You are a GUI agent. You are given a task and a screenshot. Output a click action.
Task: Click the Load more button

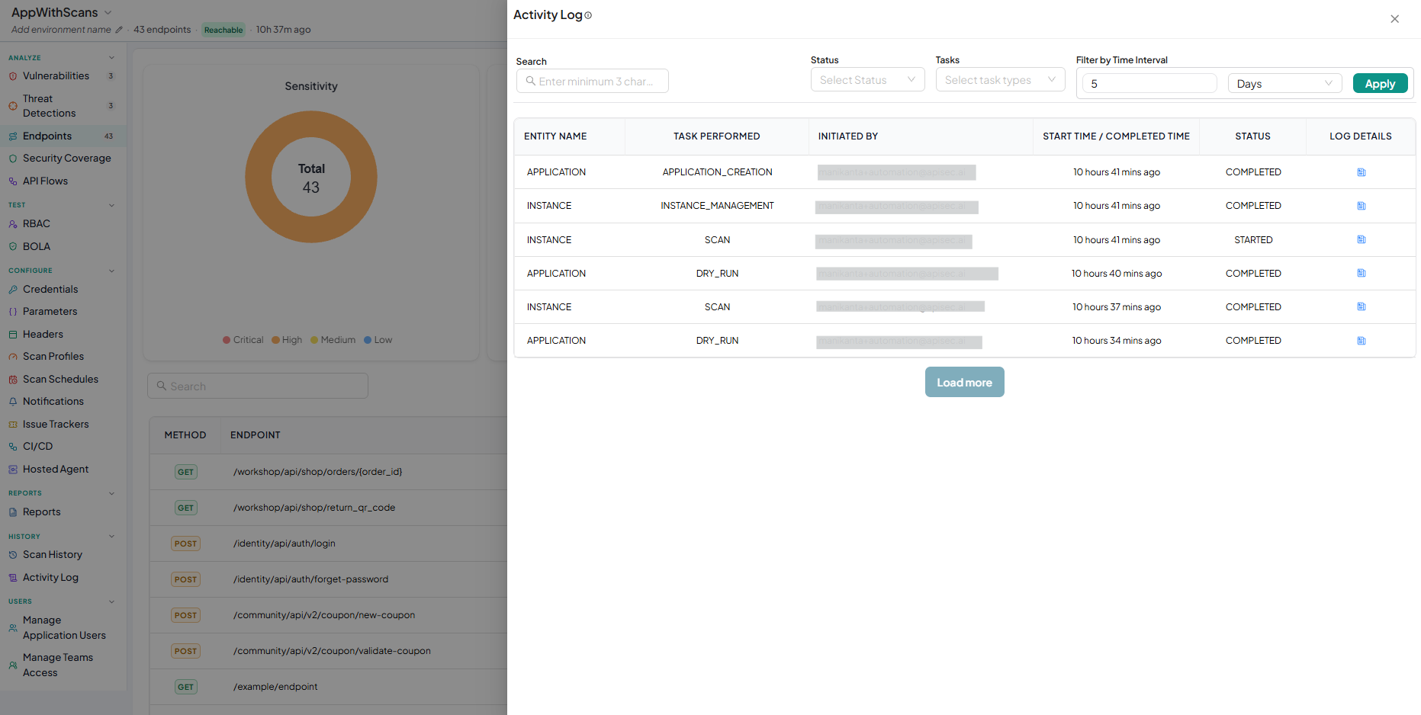click(x=964, y=382)
